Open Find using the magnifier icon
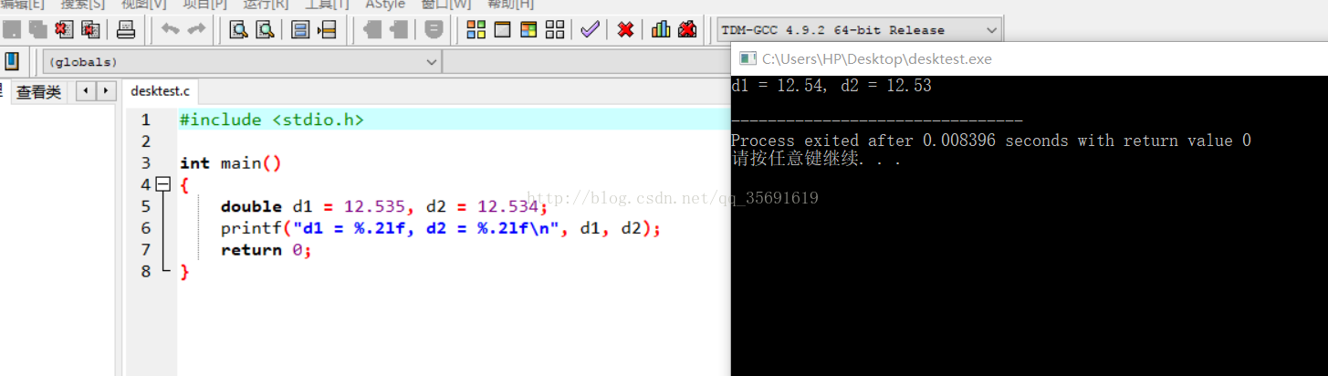 point(239,29)
